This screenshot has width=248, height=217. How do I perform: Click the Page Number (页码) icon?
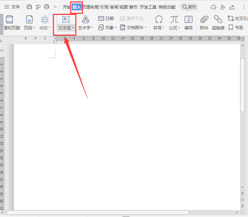point(29,19)
